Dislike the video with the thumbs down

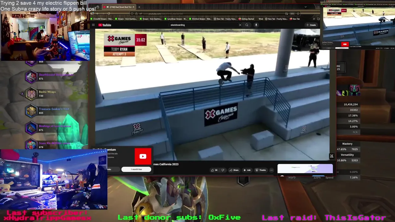[x=222, y=170]
